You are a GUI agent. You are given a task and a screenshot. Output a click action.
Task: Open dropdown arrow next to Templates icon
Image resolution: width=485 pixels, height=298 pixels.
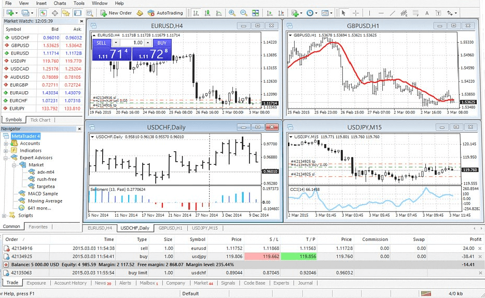tap(331, 13)
